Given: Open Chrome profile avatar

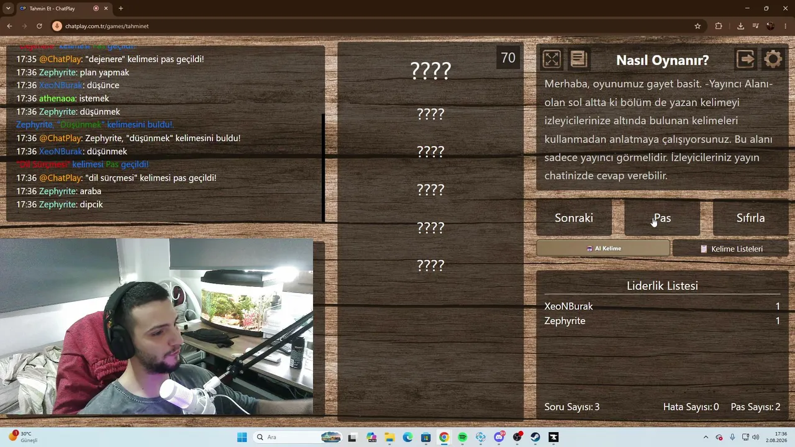Looking at the screenshot, I should (x=771, y=26).
